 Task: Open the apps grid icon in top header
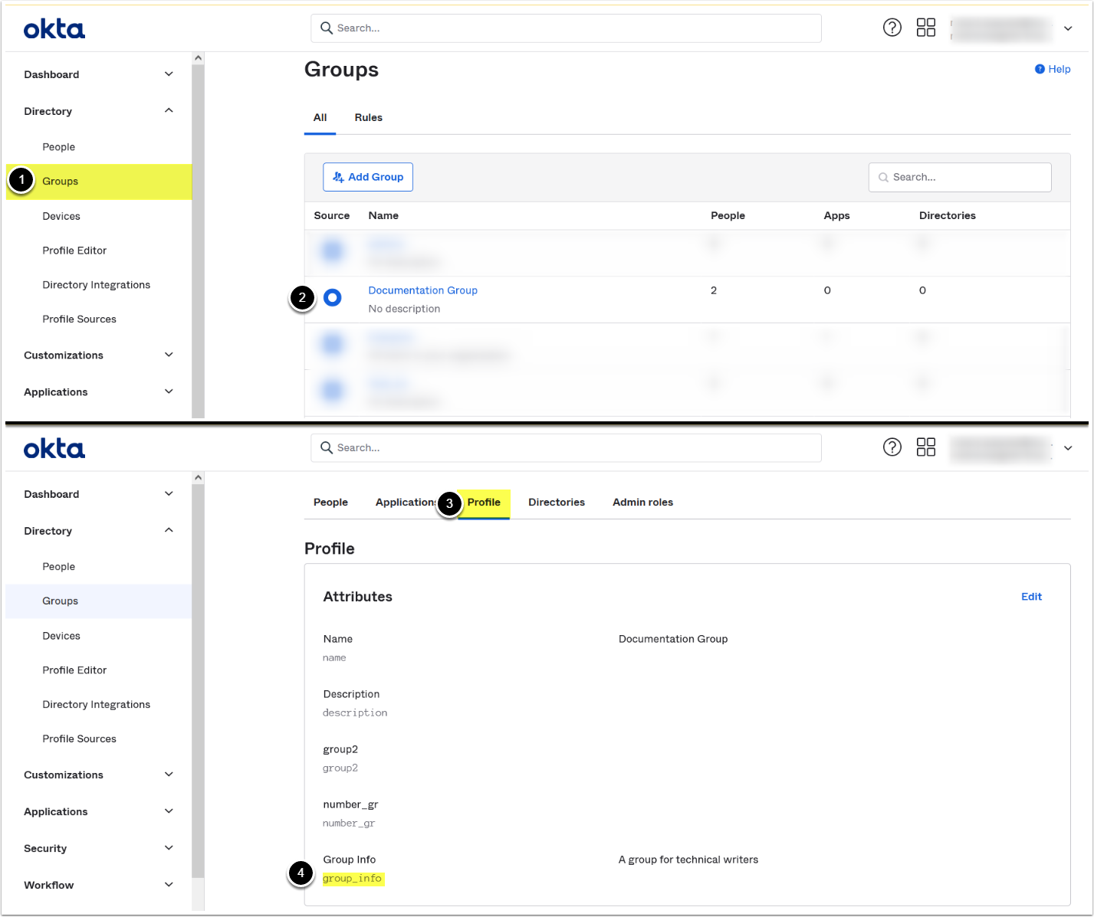[x=925, y=28]
